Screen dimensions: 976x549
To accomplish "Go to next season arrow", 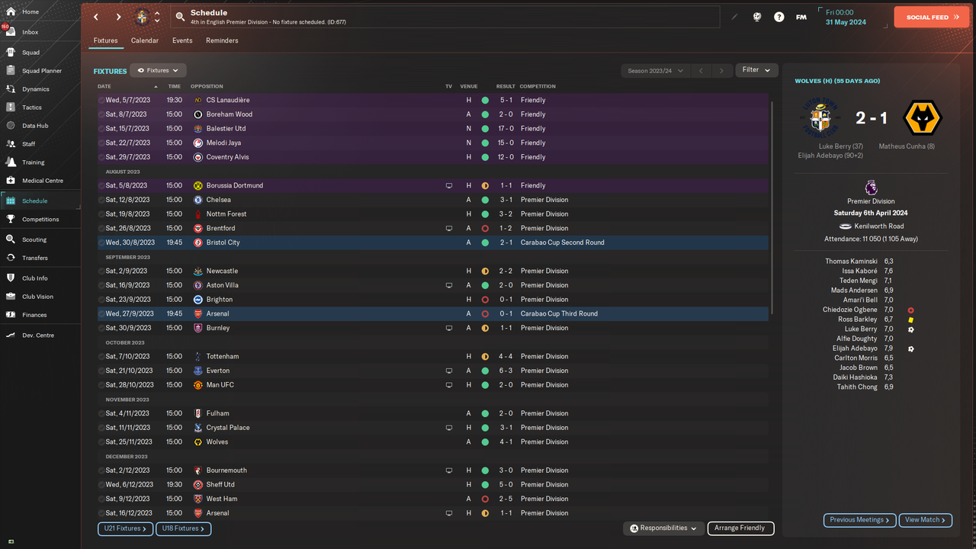I will [x=722, y=70].
